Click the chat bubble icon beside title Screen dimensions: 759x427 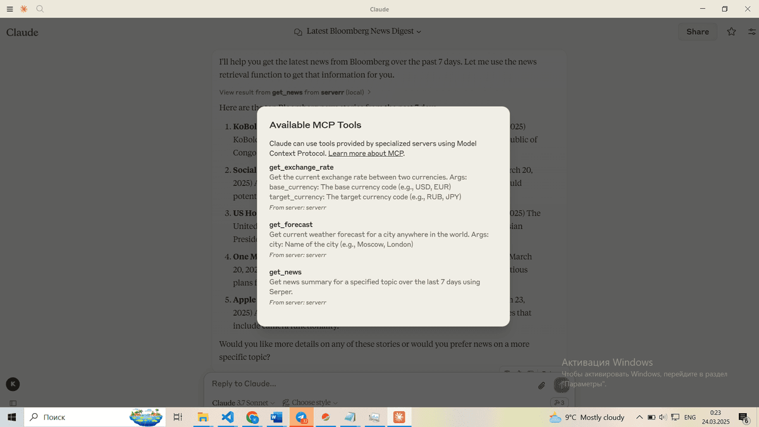tap(298, 32)
